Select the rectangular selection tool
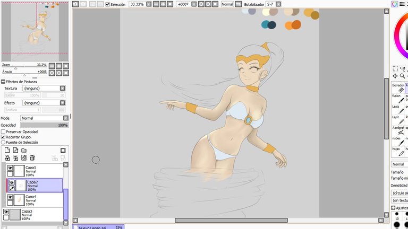Image resolution: width=408 pixels, height=229 pixels. pyautogui.click(x=395, y=69)
